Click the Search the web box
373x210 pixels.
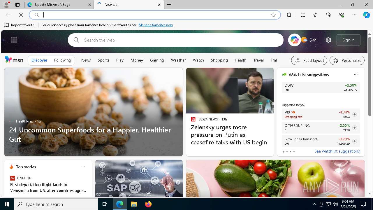pyautogui.click(x=176, y=40)
